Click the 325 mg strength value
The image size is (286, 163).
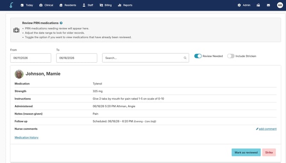[98, 91]
